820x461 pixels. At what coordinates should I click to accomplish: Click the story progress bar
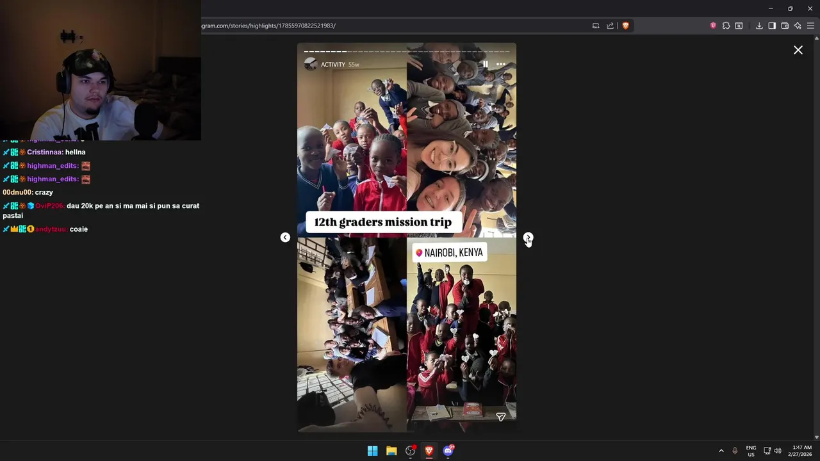click(x=407, y=51)
